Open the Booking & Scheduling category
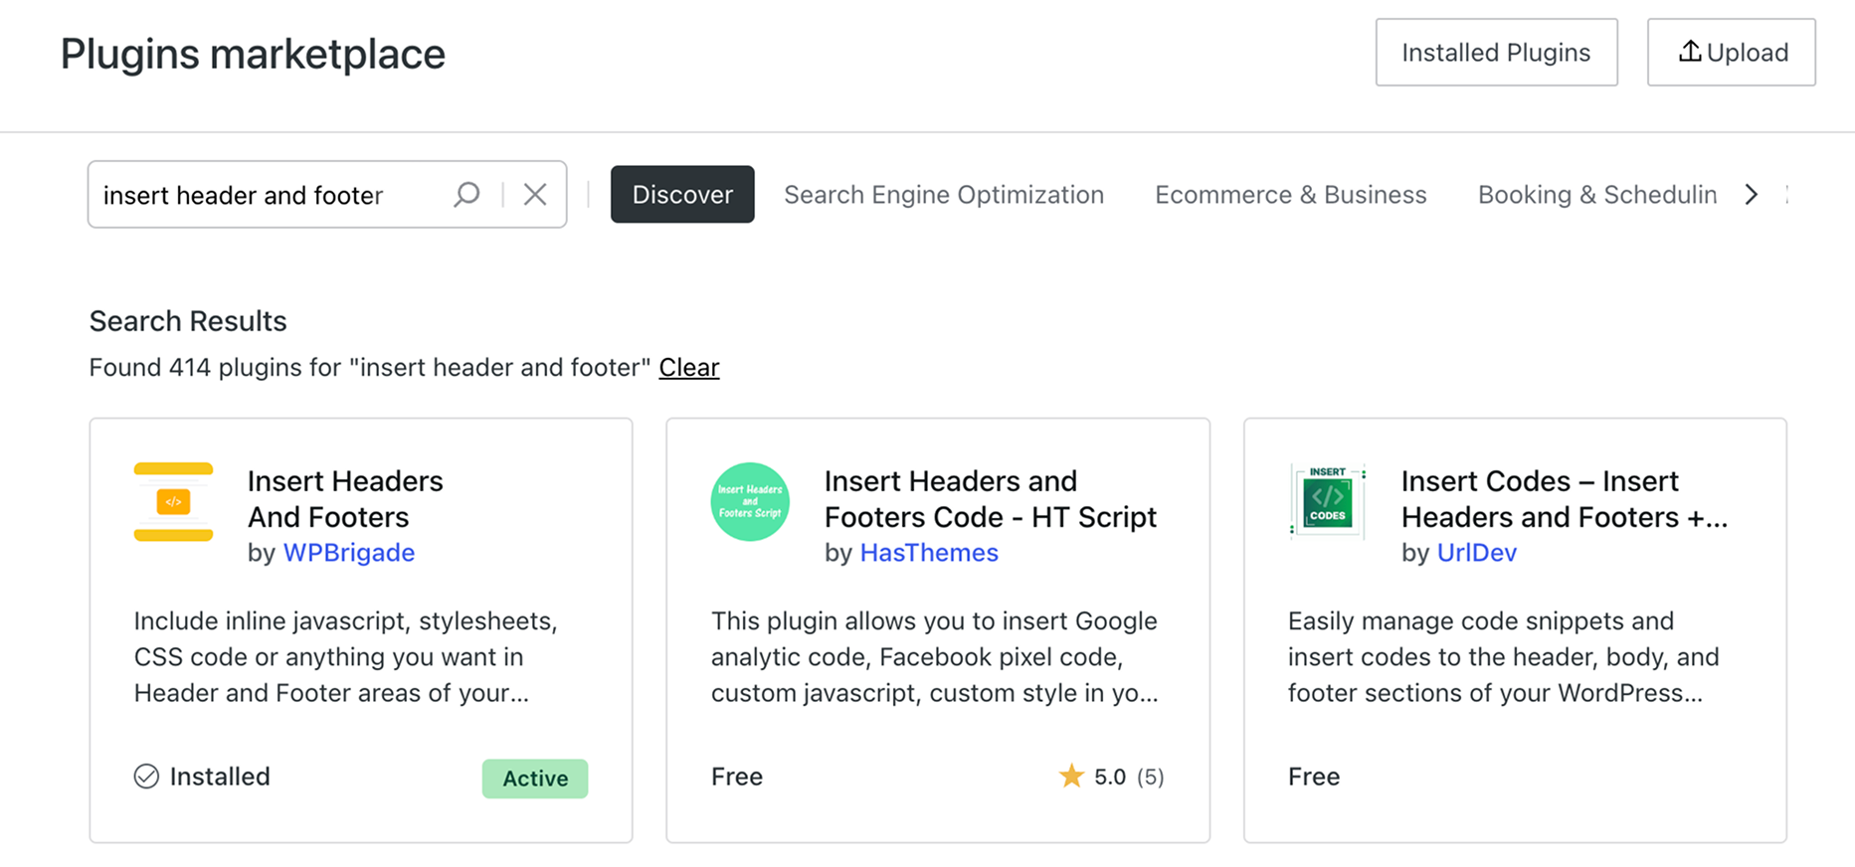 [x=1596, y=195]
